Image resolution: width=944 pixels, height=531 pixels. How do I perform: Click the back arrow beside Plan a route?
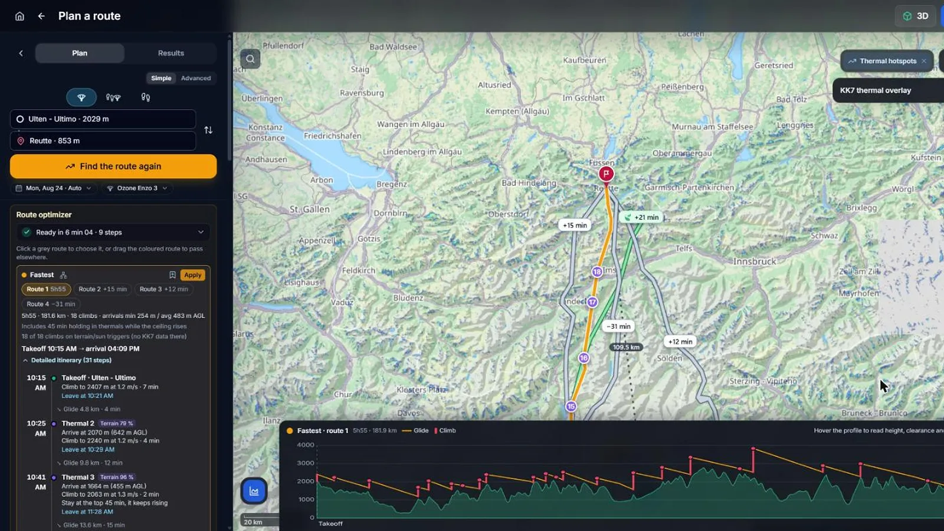tap(41, 16)
